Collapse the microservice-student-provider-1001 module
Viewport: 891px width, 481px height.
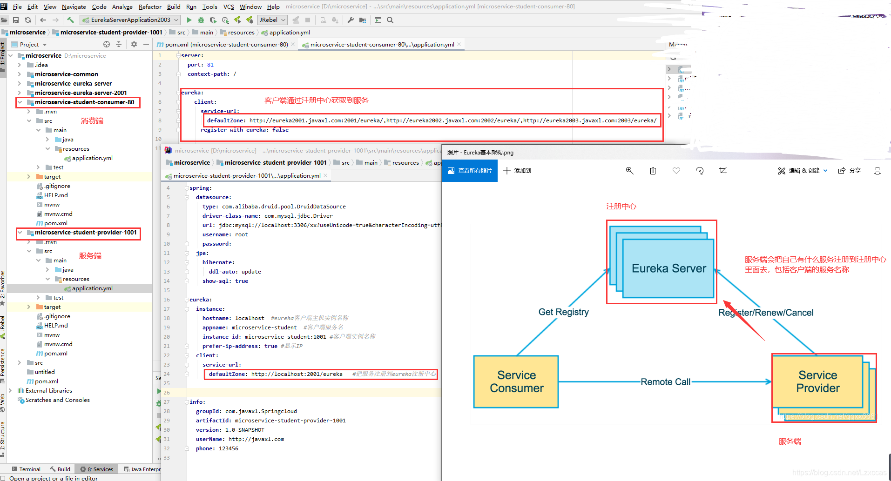[x=20, y=232]
